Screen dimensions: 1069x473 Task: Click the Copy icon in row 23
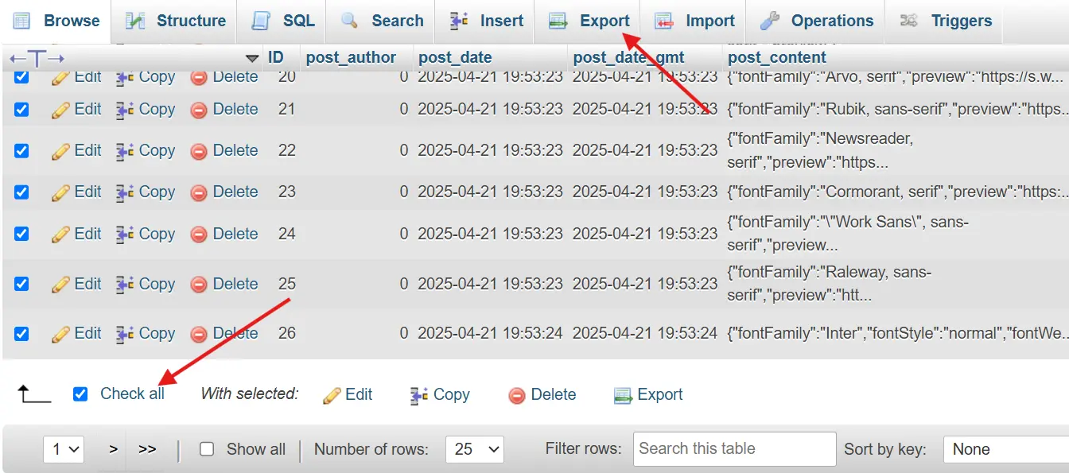click(125, 192)
